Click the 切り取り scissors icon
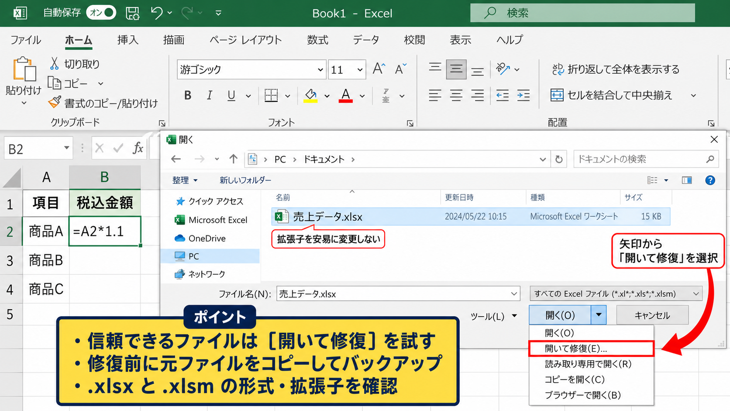The height and width of the screenshot is (411, 730). pyautogui.click(x=55, y=64)
